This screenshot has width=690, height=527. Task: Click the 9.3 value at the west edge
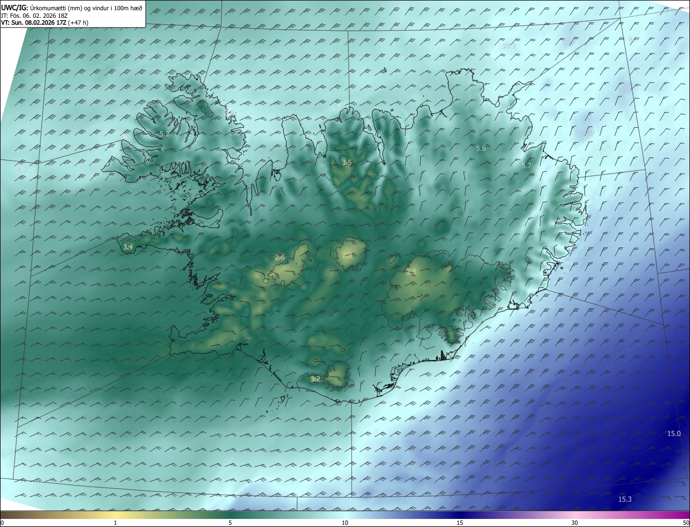pyautogui.click(x=22, y=170)
